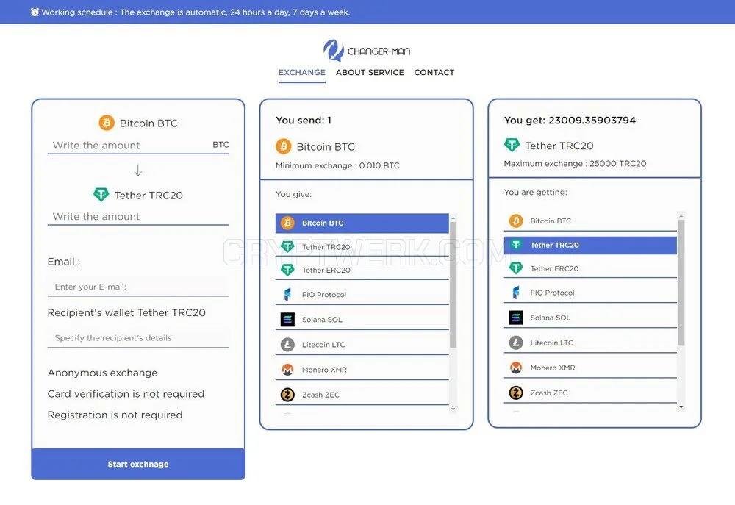The image size is (735, 505).
Task: Choose Solana SOL label in You are getting list
Action: point(551,318)
